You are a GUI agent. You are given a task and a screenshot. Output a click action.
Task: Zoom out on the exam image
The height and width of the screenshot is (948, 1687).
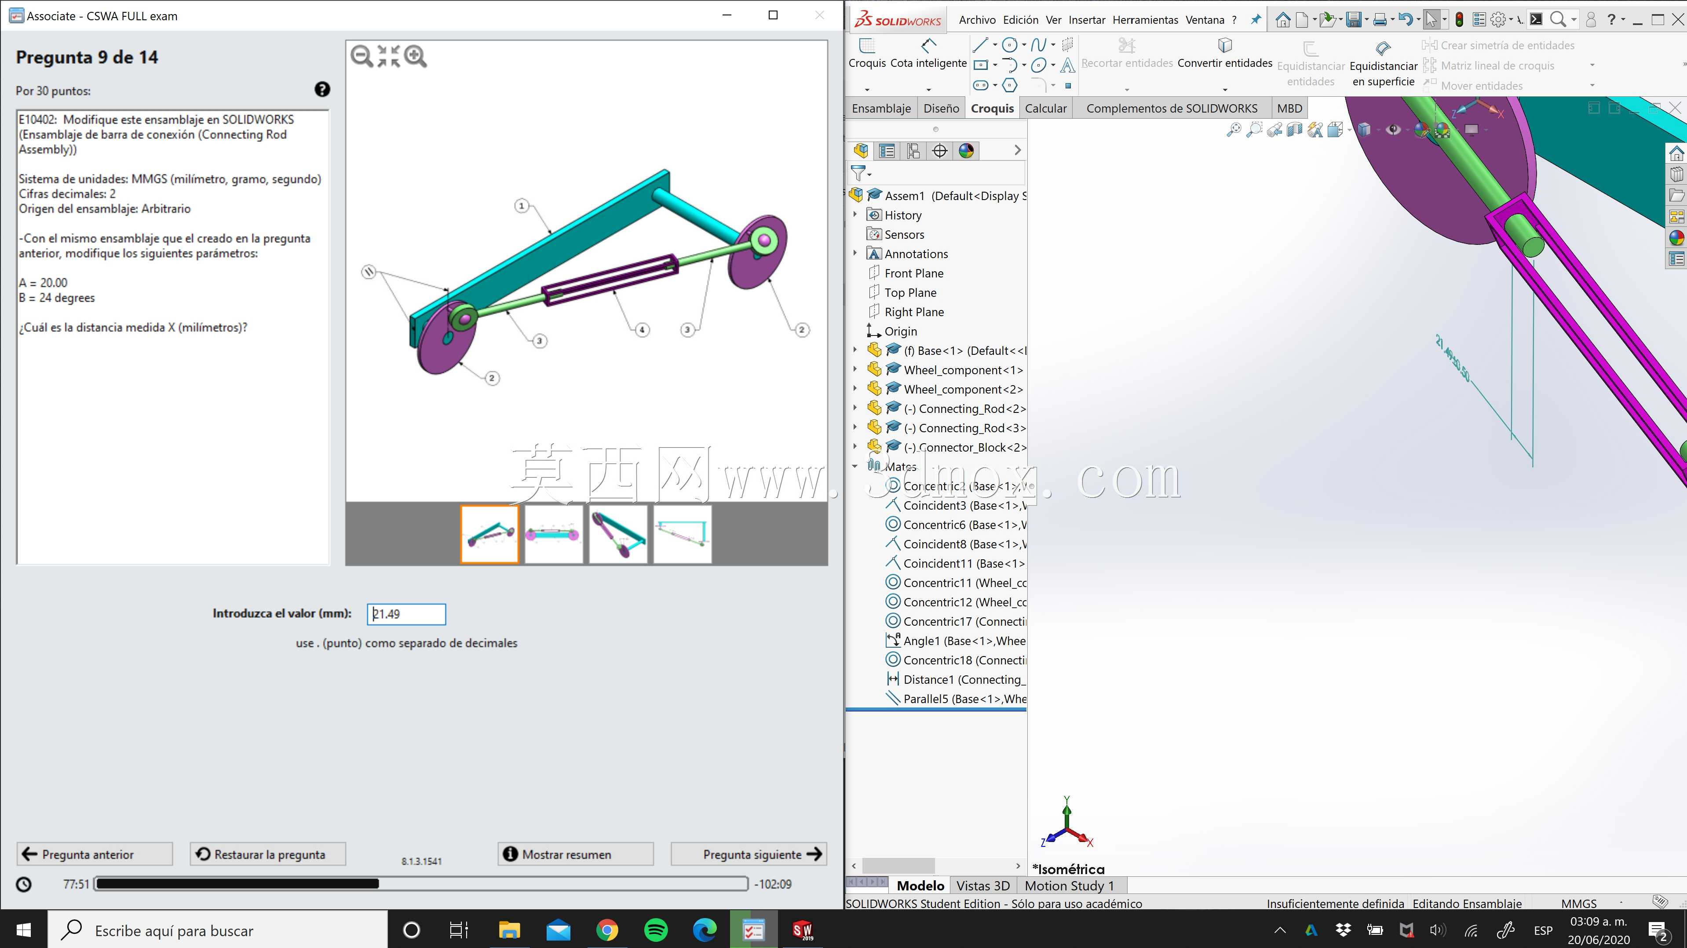[x=361, y=56]
